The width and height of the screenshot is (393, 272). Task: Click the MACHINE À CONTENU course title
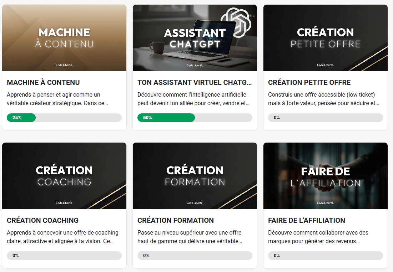[x=43, y=82]
